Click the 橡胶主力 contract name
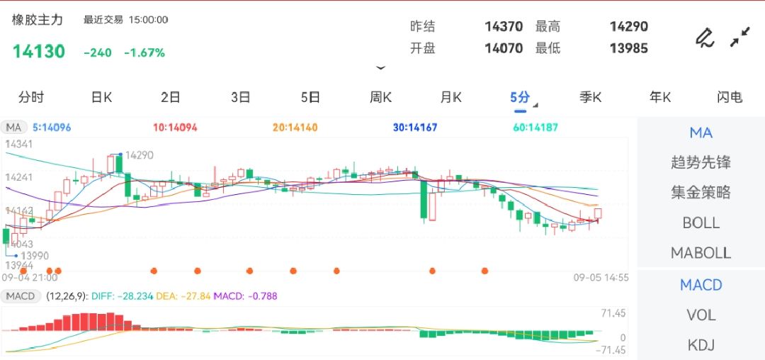The width and height of the screenshot is (765, 360). pos(38,20)
